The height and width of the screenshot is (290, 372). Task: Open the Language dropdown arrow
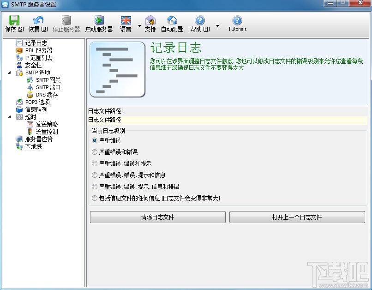[x=139, y=26]
